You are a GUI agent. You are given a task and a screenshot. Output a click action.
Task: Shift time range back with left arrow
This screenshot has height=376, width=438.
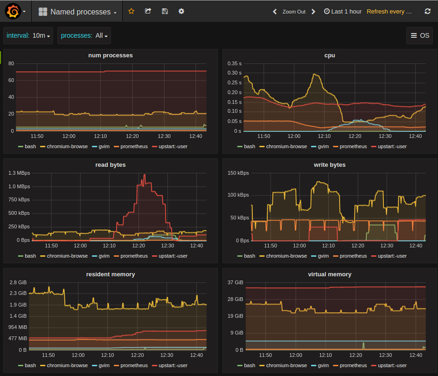coord(275,12)
